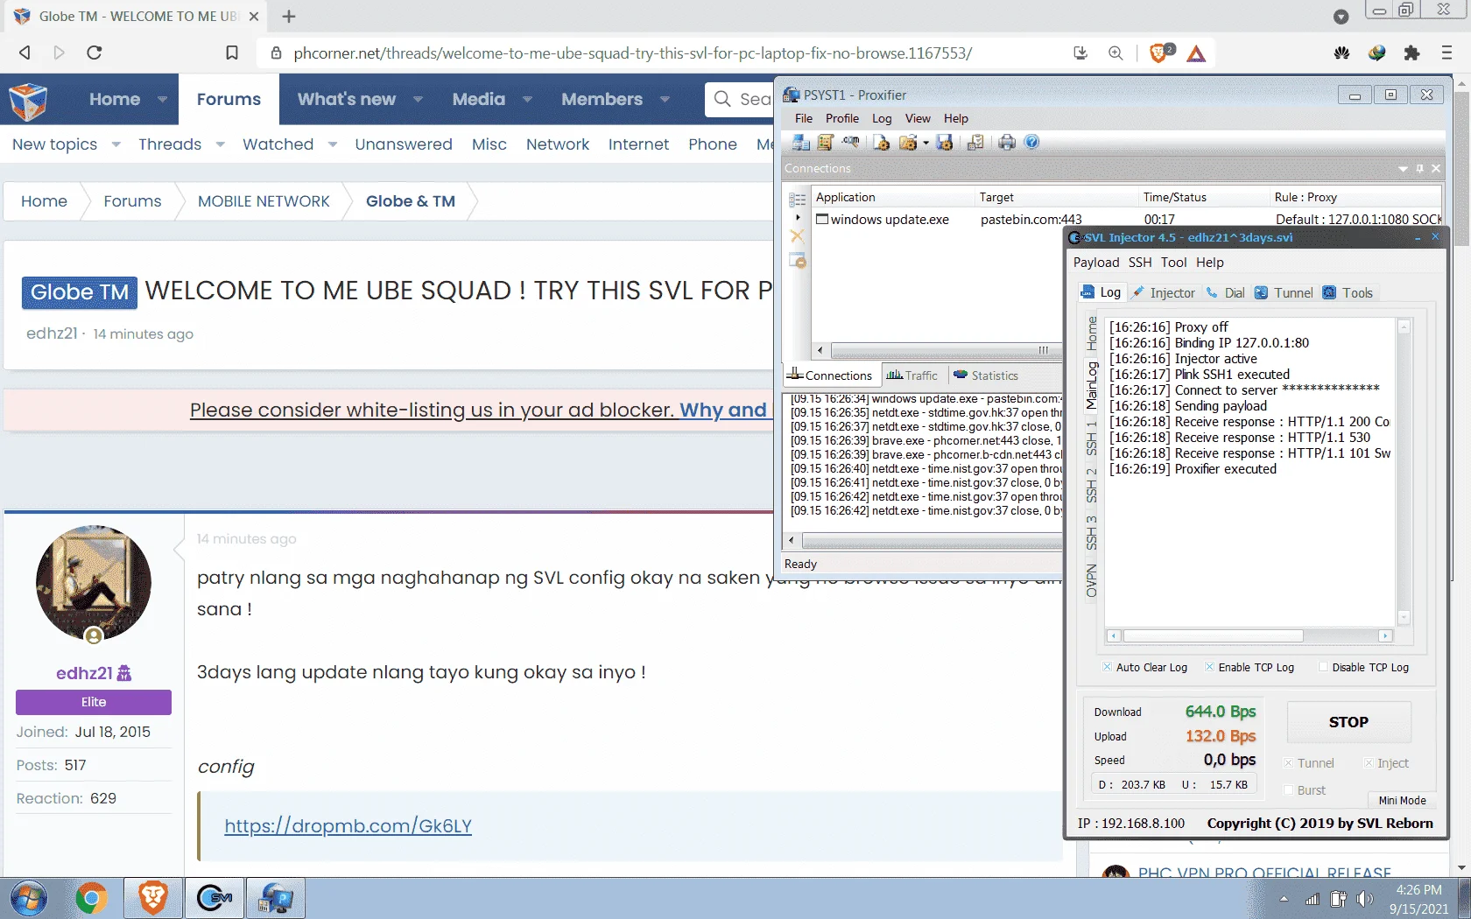Click volume speaker icon in system tray
This screenshot has width=1471, height=919.
[x=1364, y=899]
